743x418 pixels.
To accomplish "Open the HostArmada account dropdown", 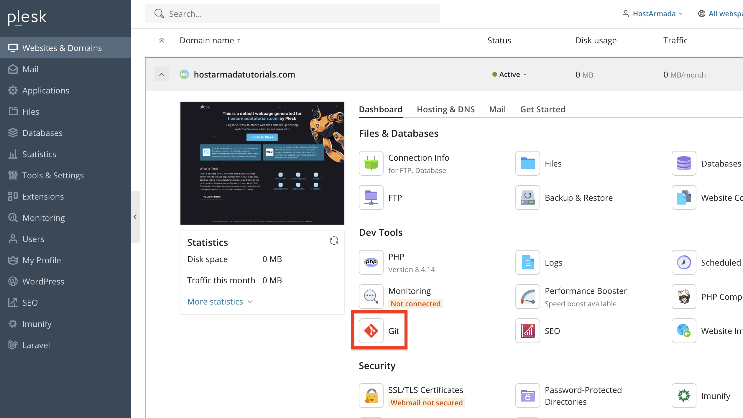I will coord(653,14).
